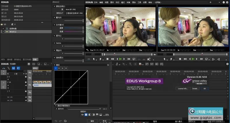Click the License Info... button
Image resolution: width=230 pixels, height=123 pixels.
183,89
